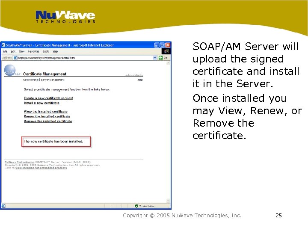Image resolution: width=308 pixels, height=231 pixels.
Task: Click Remove the installed certificate
Action: [48, 121]
